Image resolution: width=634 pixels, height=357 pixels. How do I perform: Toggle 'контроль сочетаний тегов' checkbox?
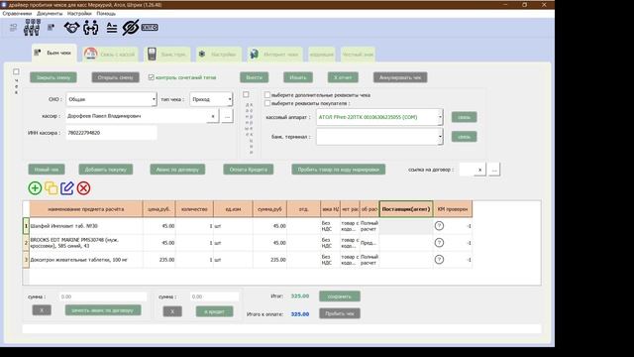coord(152,77)
